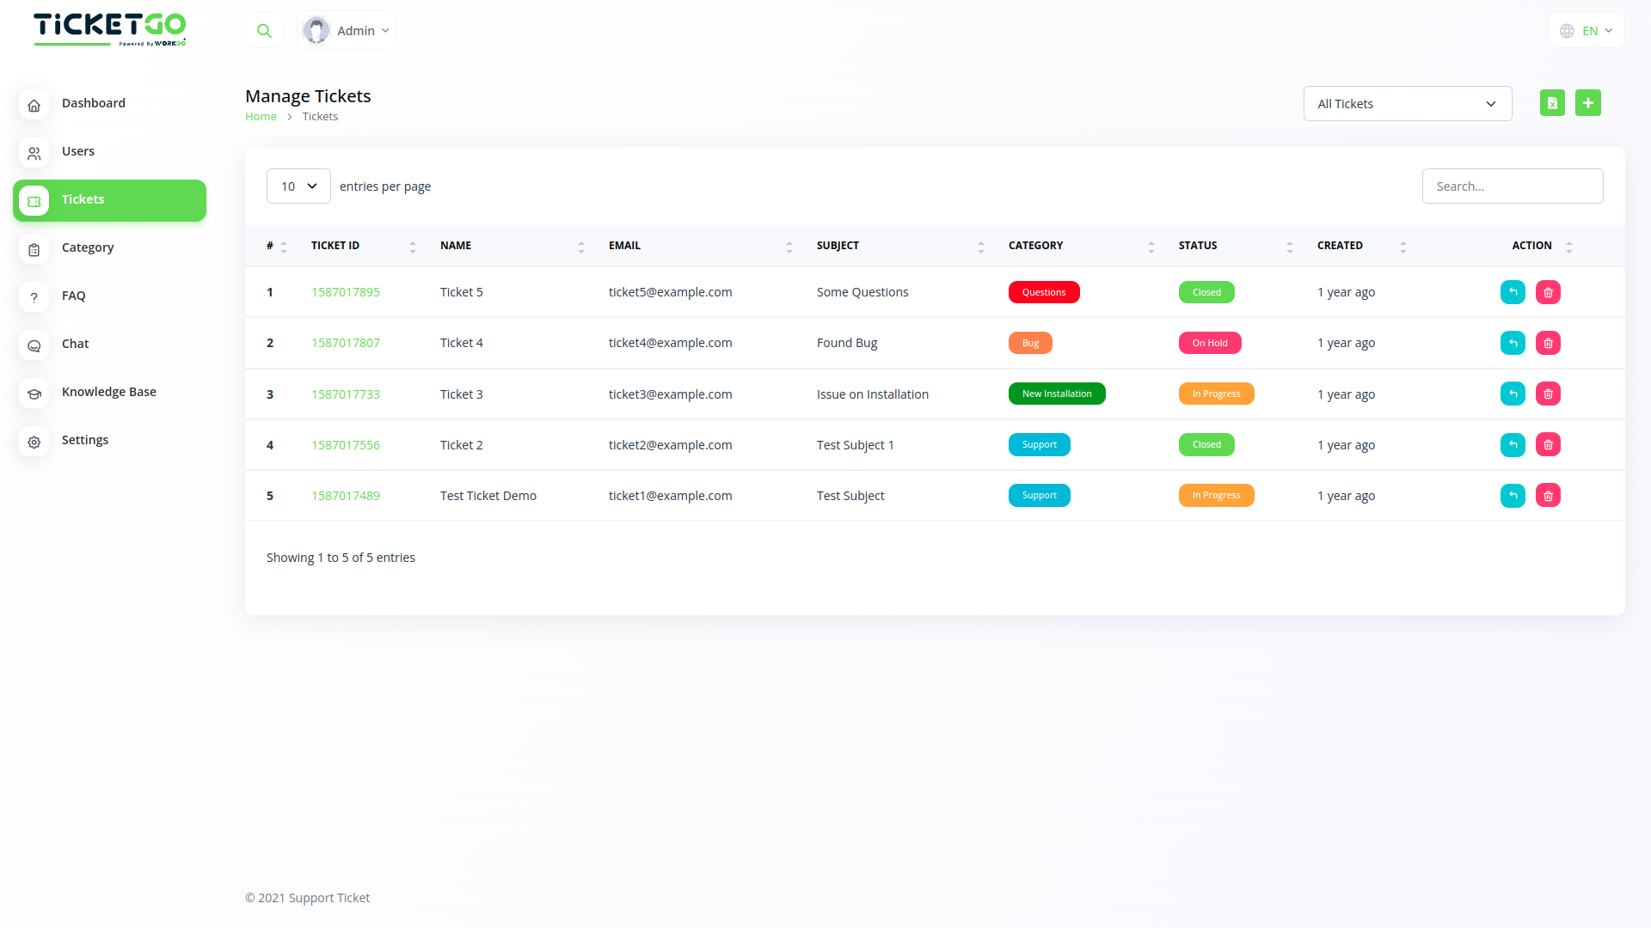Click into the table Search field
The width and height of the screenshot is (1651, 928).
[1512, 186]
